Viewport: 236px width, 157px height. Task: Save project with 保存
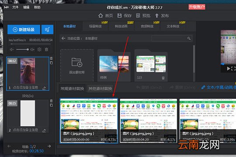click(125, 15)
